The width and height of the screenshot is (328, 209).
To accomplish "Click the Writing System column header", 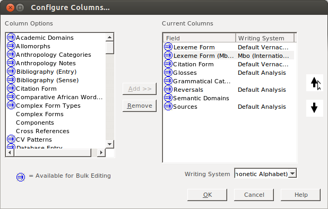I will (265, 38).
